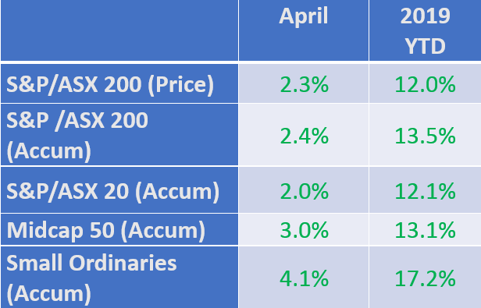Viewport: 481px width, 308px height.
Task: Click the word YTD in header
Action: (x=425, y=46)
